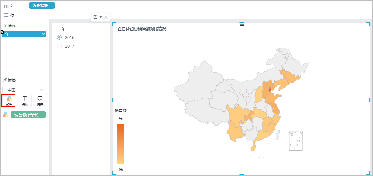Click the chart title 查看各省份销售额对比情况
This screenshot has width=373, height=176.
(142, 29)
